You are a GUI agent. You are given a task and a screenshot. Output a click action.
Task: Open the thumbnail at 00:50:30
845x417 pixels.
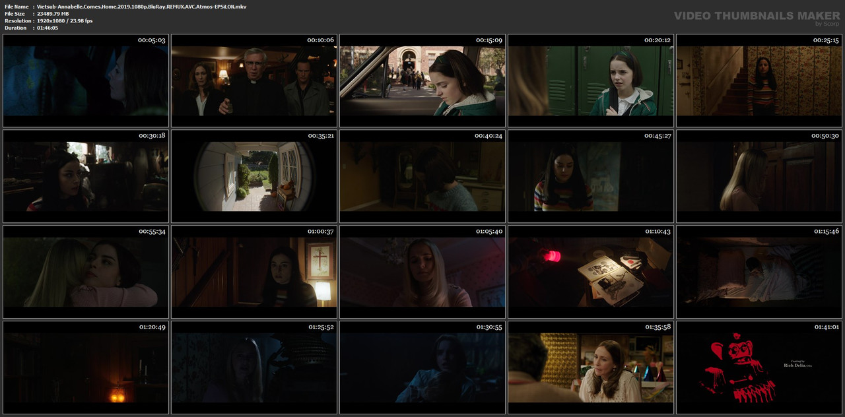[759, 176]
